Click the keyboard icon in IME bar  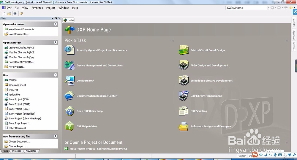point(280,155)
